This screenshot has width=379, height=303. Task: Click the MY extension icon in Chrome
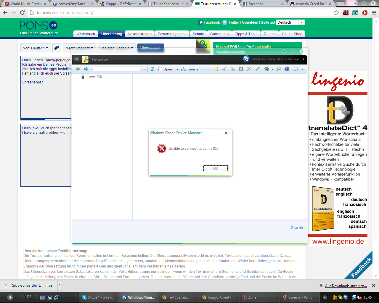(355, 12)
